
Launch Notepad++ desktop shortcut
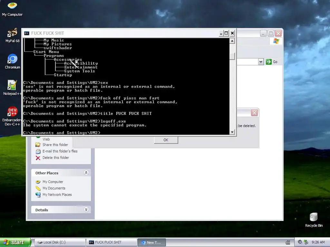click(12, 87)
